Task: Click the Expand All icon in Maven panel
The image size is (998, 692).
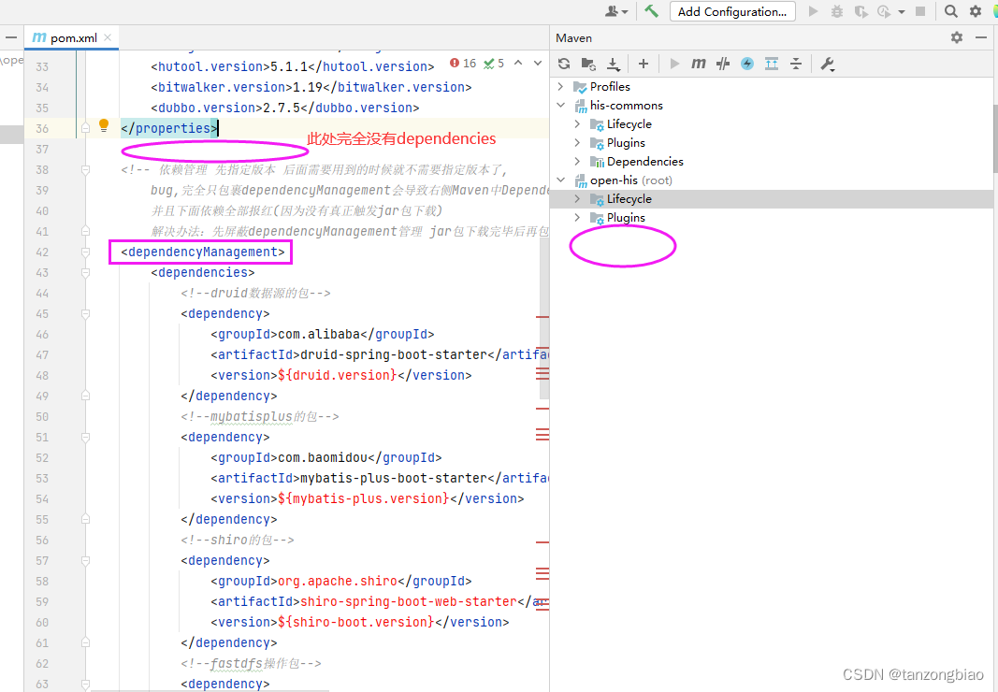Action: point(771,64)
